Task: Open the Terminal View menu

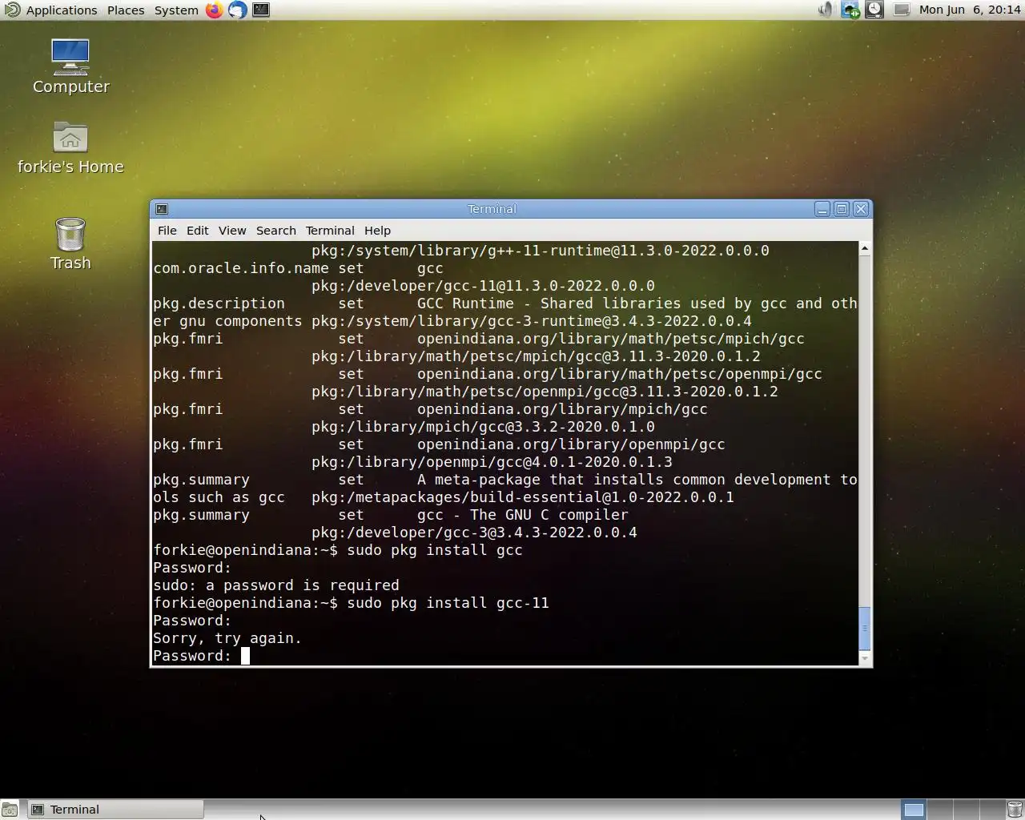Action: tap(232, 231)
